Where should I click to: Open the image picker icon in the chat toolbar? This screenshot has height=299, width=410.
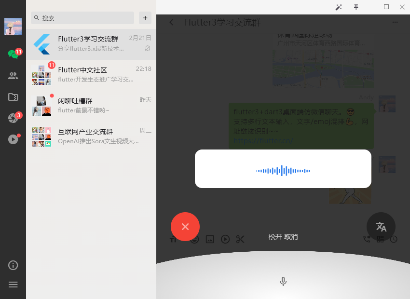coord(210,239)
